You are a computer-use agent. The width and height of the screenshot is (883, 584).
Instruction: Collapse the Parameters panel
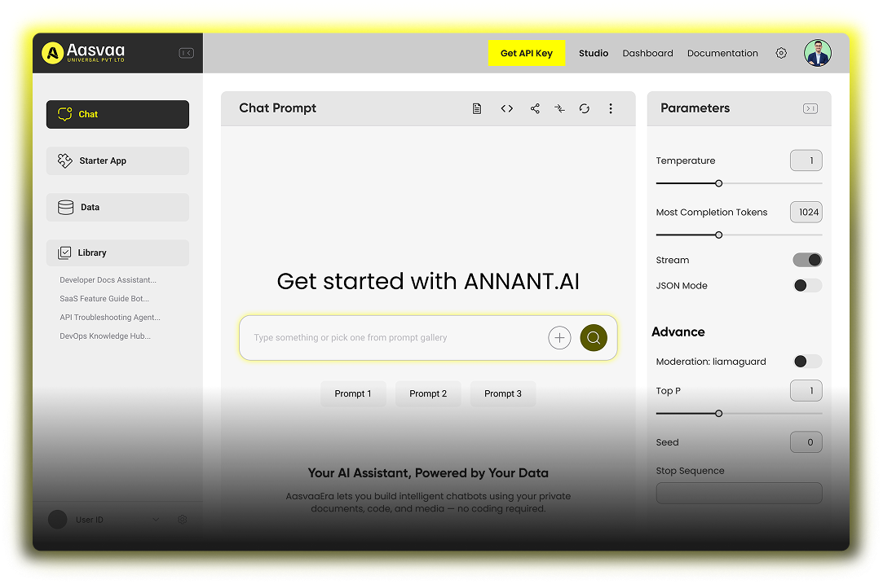pyautogui.click(x=810, y=108)
